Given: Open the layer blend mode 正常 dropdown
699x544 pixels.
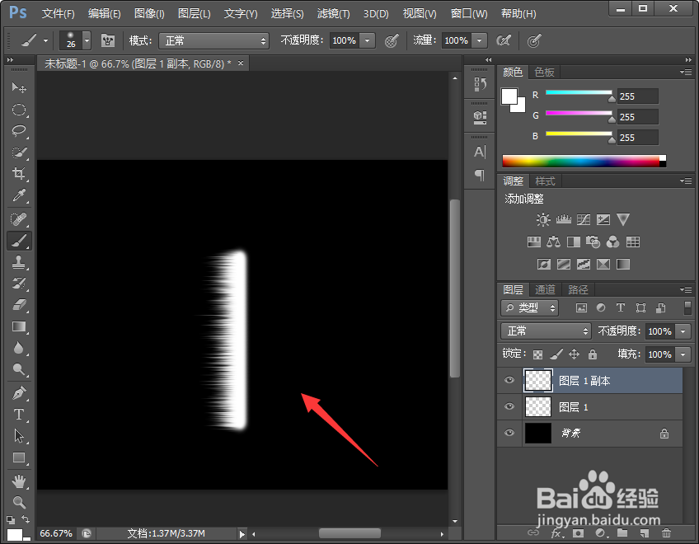Looking at the screenshot, I should pyautogui.click(x=546, y=331).
